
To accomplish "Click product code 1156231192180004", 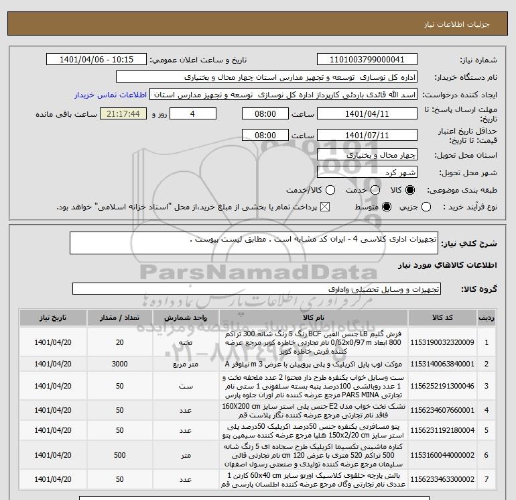I will pyautogui.click(x=442, y=430).
